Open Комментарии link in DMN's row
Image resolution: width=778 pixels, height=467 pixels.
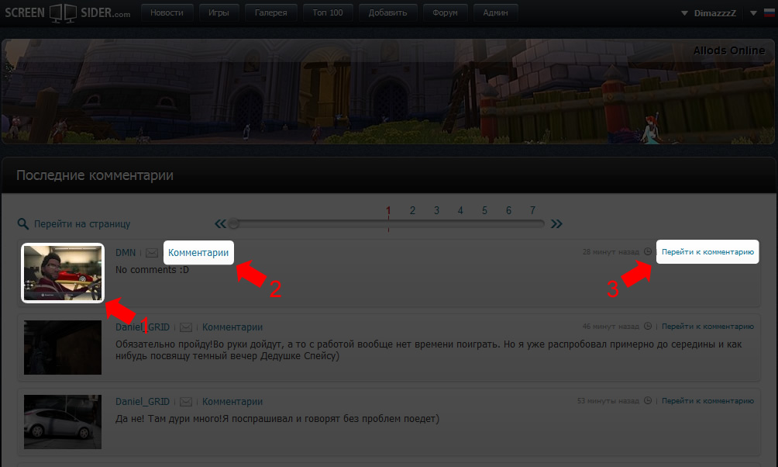198,252
